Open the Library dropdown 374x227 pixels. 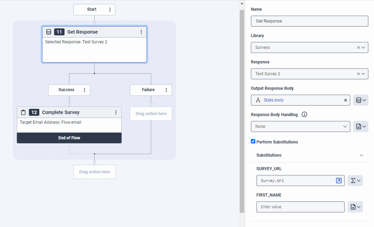[x=364, y=47]
